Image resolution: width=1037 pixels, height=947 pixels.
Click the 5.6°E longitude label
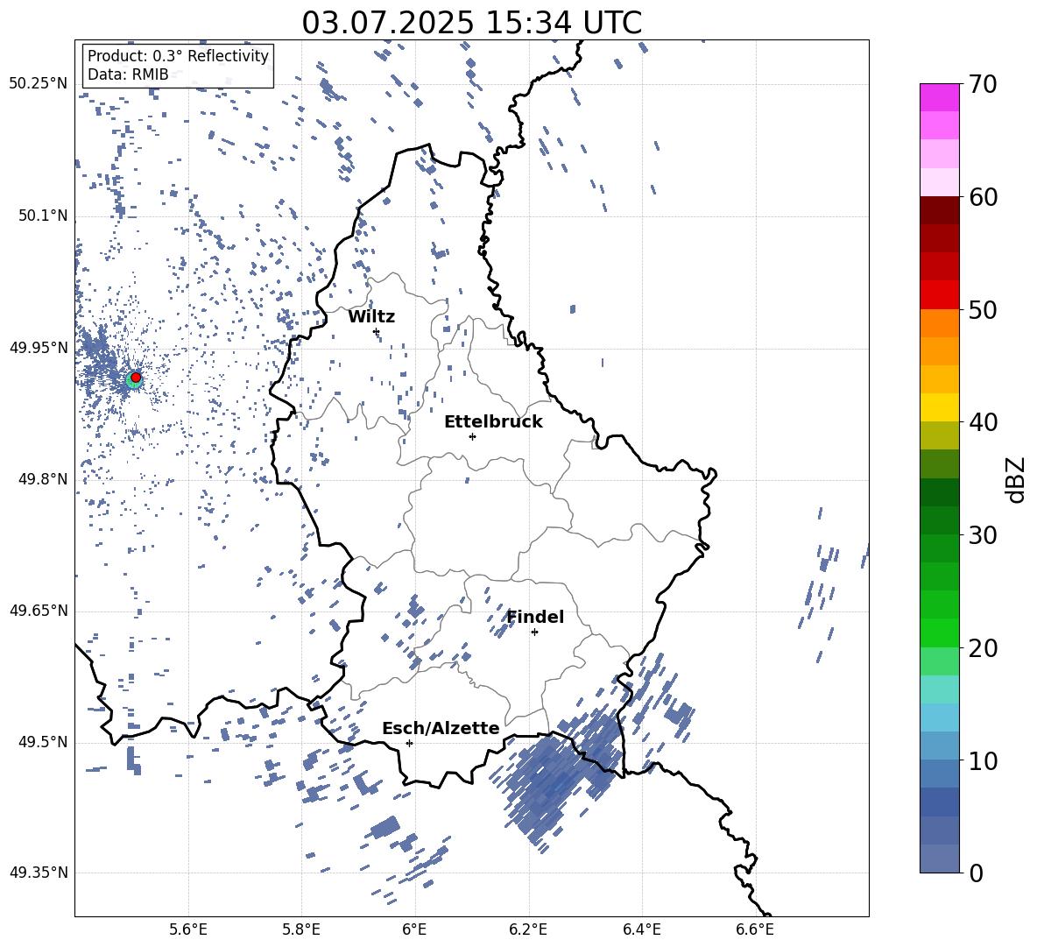pos(187,929)
